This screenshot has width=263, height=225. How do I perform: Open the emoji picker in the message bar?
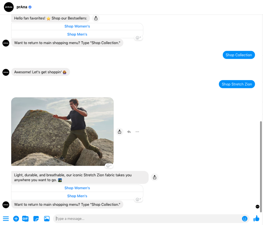click(245, 219)
